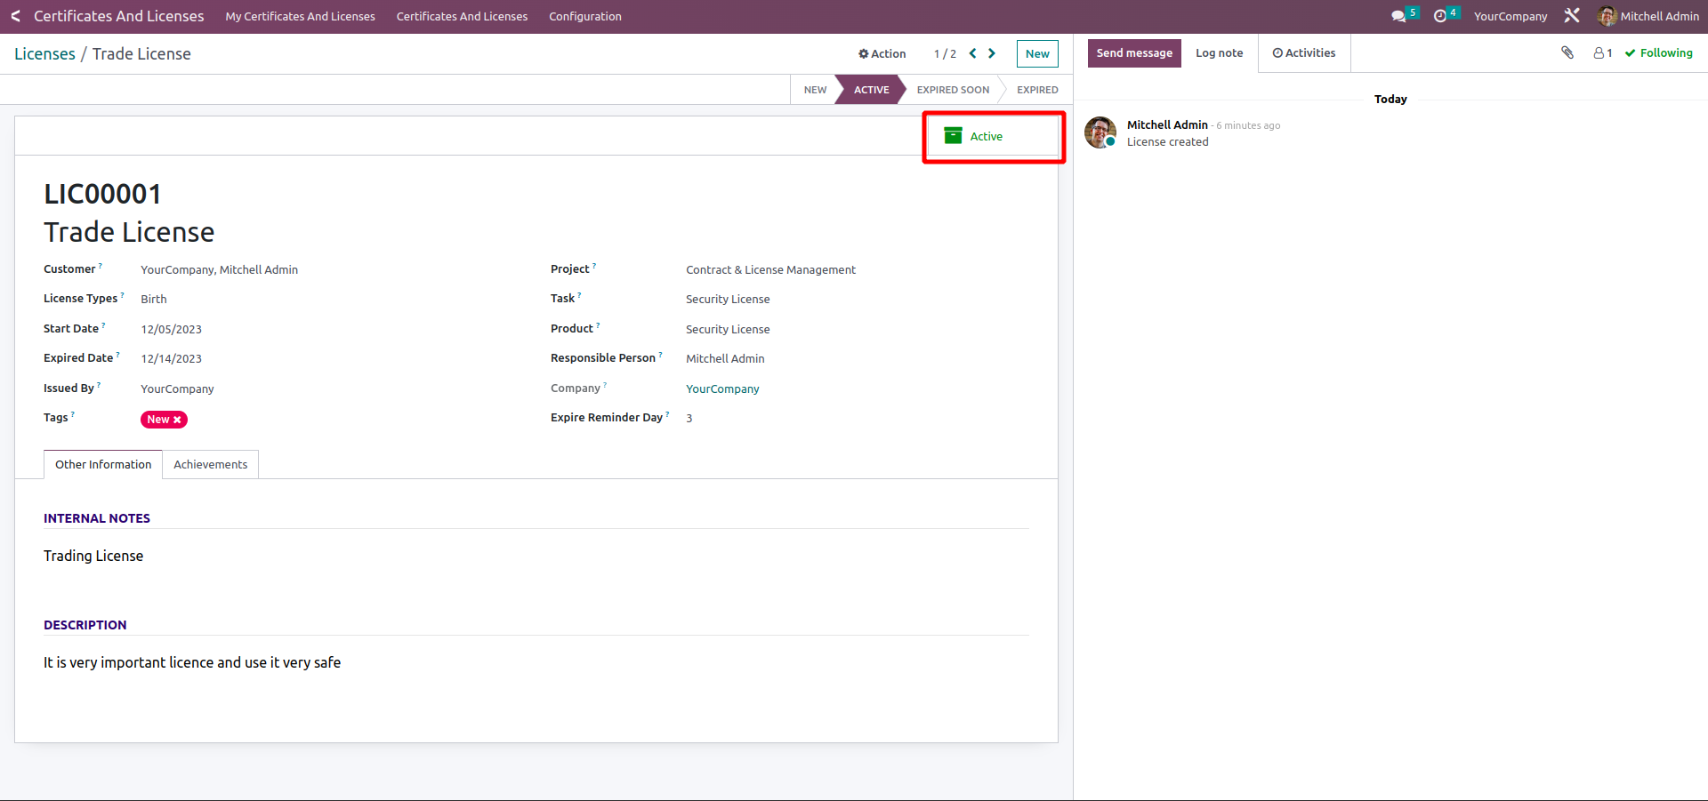
Task: Click the description text about licence
Action: click(192, 662)
